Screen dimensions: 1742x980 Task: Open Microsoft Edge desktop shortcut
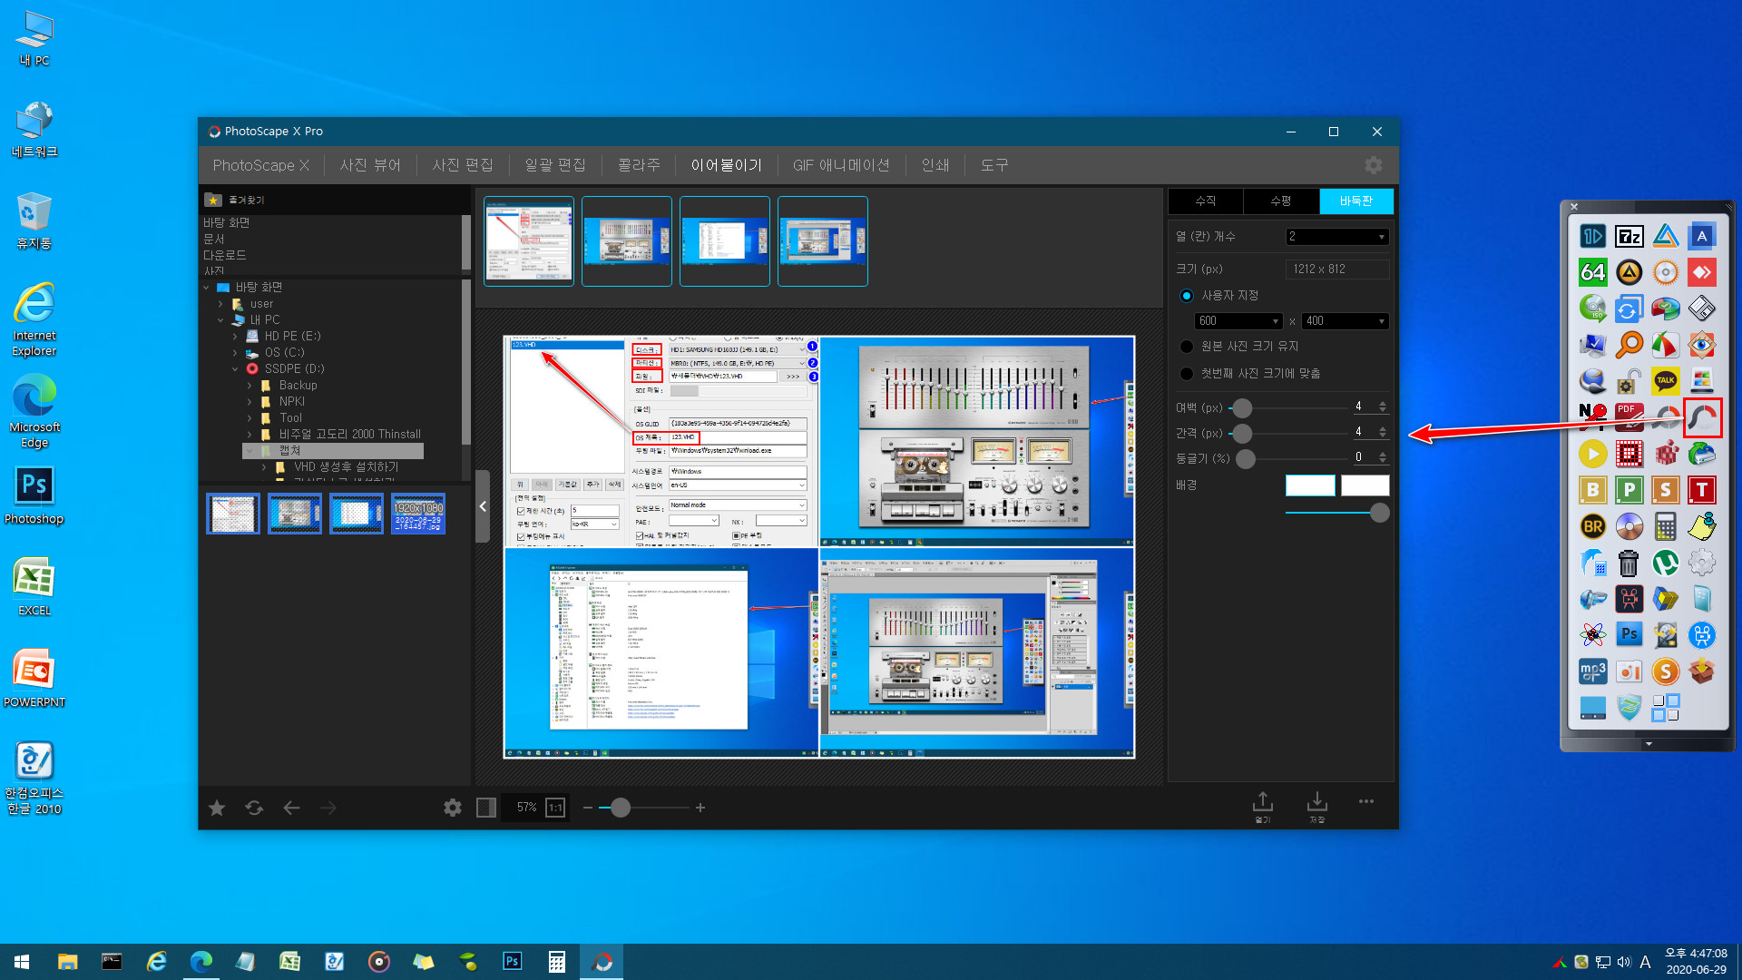[x=34, y=413]
